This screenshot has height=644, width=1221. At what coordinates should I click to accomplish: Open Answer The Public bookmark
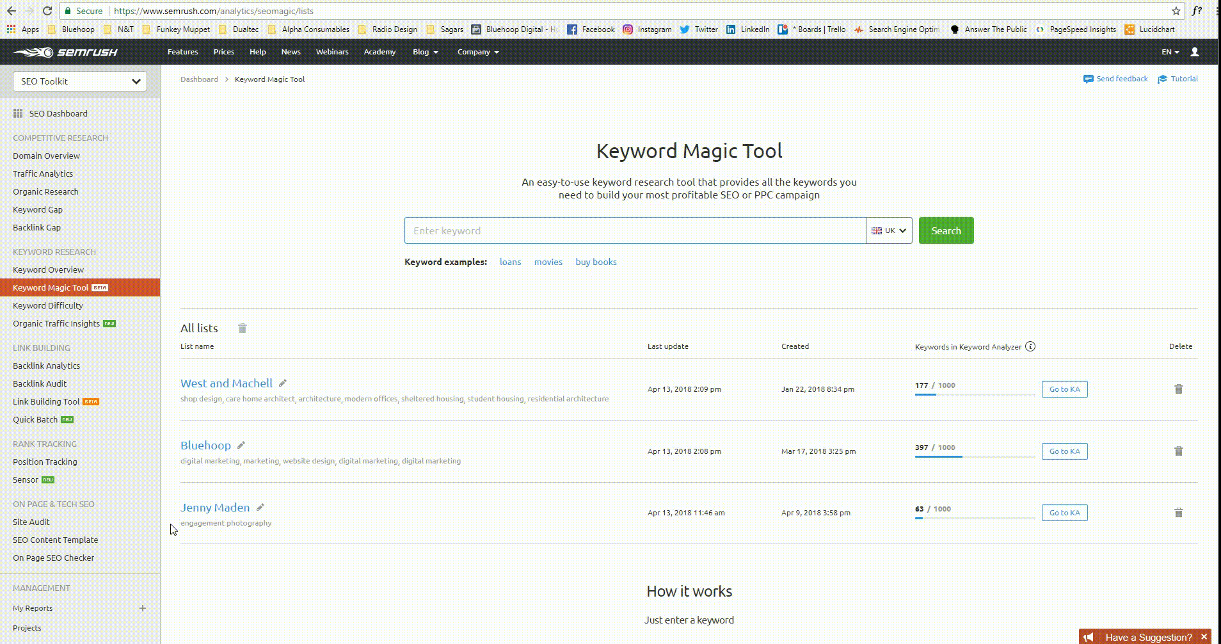[x=989, y=29]
